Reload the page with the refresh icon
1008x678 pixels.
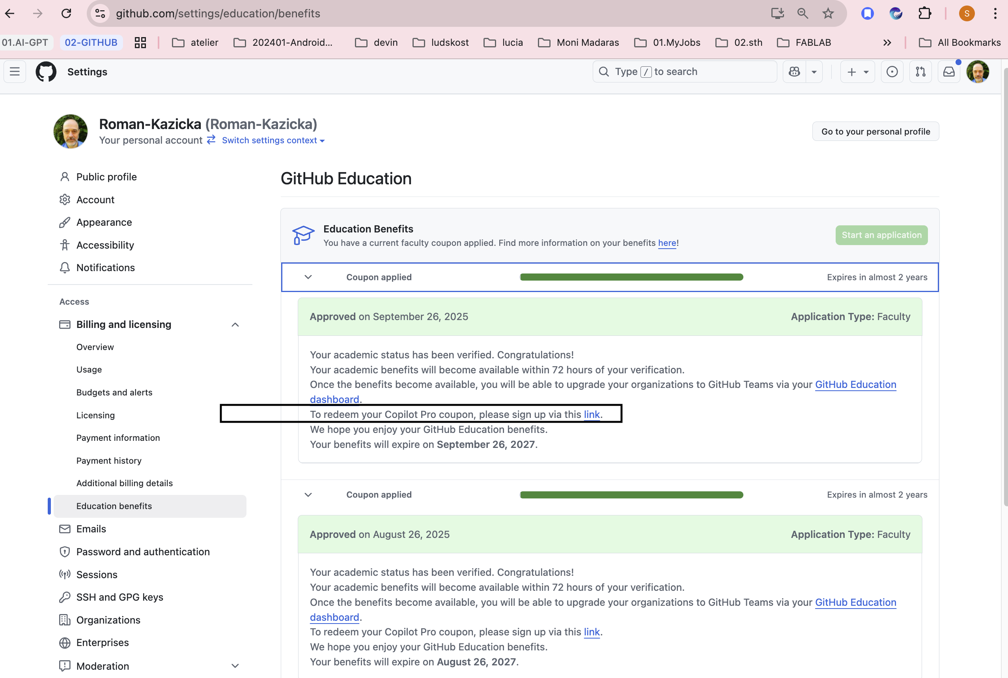(66, 13)
